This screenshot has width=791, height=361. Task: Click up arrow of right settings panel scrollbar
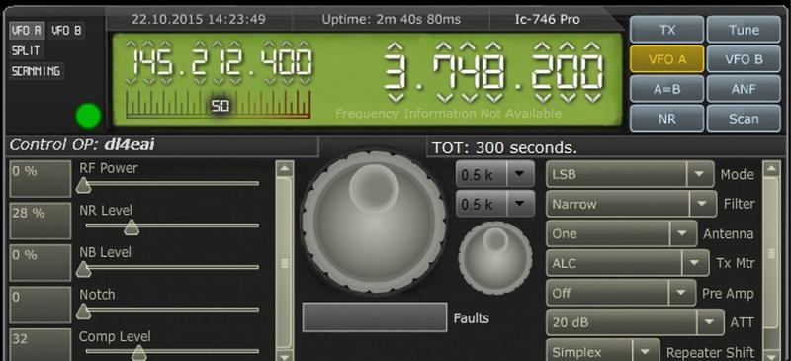(771, 169)
